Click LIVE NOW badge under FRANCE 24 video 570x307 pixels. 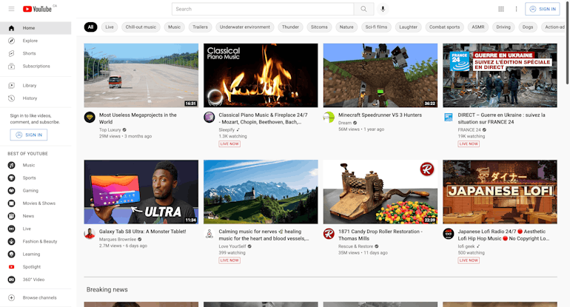coord(469,144)
